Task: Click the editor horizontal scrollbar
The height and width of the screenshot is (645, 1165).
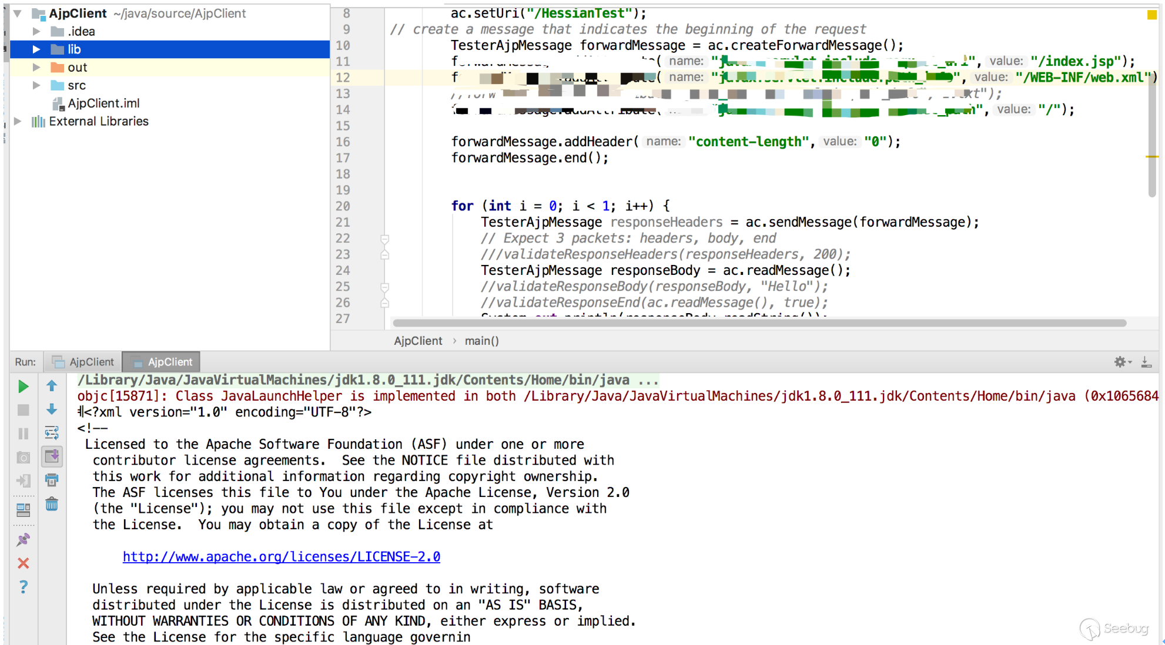Action: click(x=758, y=322)
